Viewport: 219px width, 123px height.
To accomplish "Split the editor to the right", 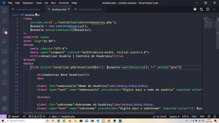I will [208, 9].
